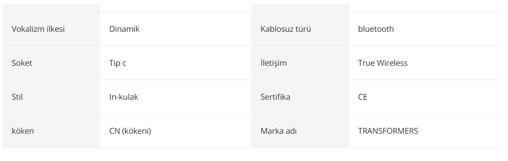Click the Vokalizm ilkesi label cell
508x161 pixels.
point(52,29)
